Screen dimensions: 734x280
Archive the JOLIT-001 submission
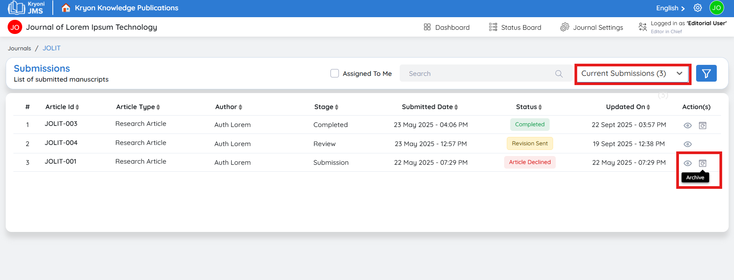point(702,163)
